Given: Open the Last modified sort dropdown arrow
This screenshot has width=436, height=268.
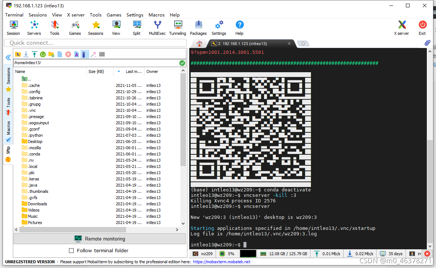Looking at the screenshot, I should [118, 71].
